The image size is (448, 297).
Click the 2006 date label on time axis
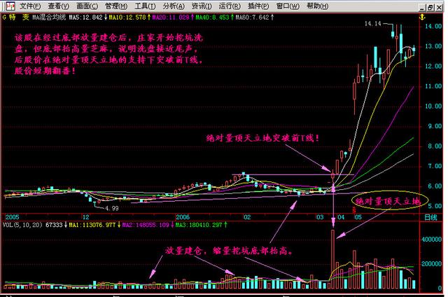(x=183, y=217)
